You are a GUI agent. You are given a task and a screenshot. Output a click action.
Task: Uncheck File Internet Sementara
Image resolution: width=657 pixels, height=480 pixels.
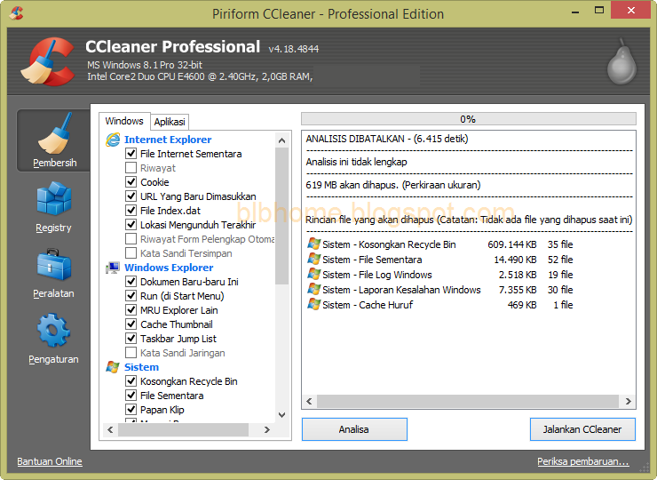pos(131,154)
